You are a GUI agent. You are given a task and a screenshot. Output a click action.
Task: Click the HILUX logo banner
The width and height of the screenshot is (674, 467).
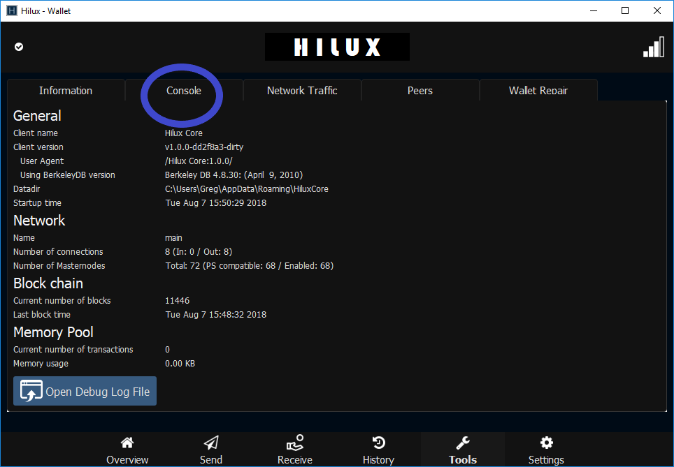pyautogui.click(x=337, y=47)
